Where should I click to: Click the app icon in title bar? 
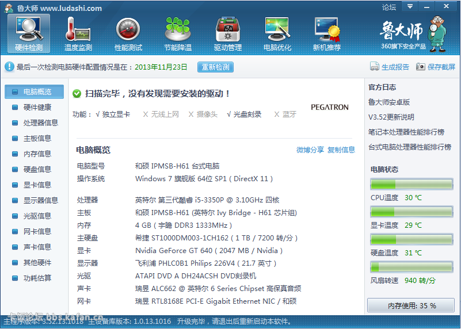pyautogui.click(x=9, y=8)
